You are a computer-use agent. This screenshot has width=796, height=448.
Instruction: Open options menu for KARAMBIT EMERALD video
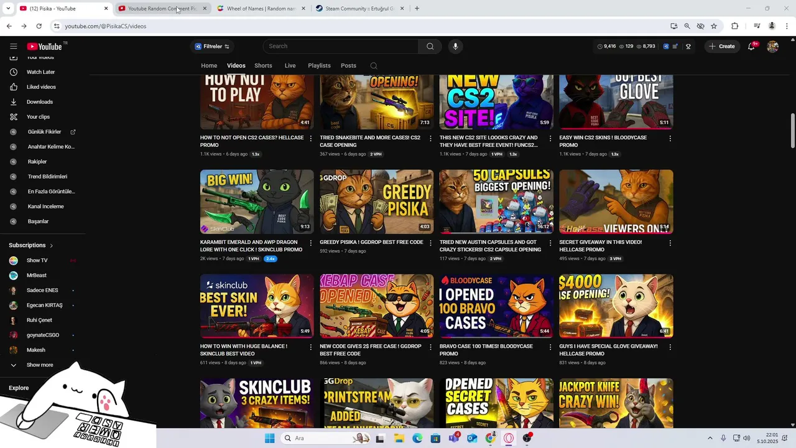pos(310,243)
